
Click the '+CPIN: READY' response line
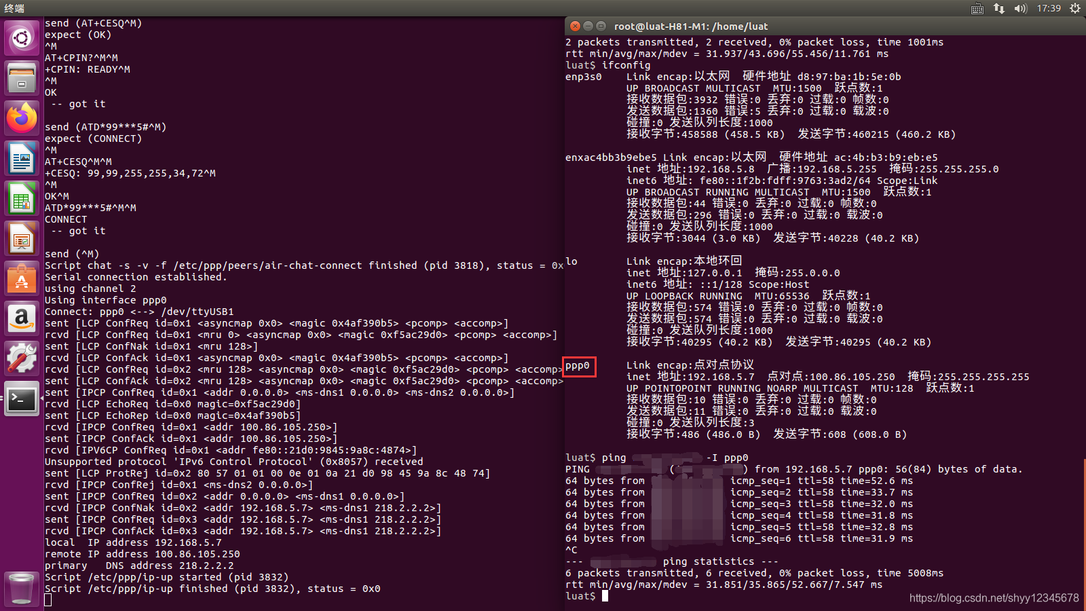[88, 69]
